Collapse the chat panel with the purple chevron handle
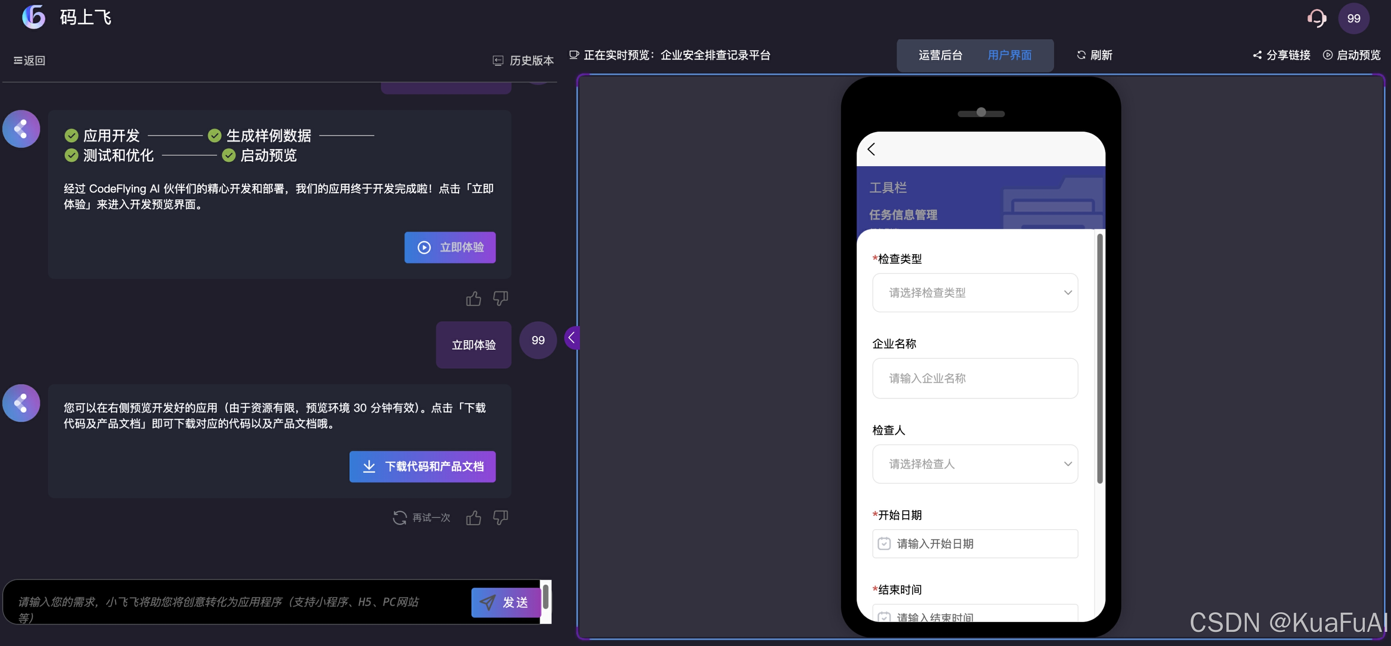This screenshot has width=1391, height=646. click(571, 338)
